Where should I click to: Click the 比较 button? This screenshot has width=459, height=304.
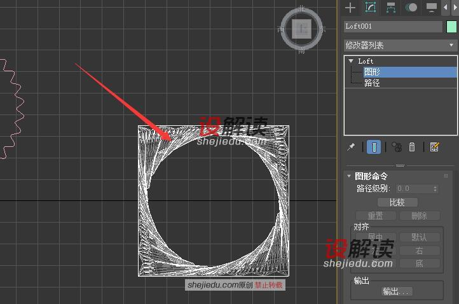(x=397, y=202)
